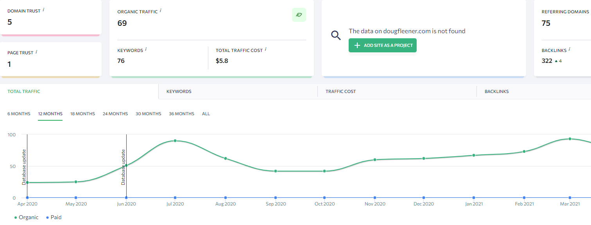
Task: Click the Domain Trust value 5
Action: tap(10, 22)
